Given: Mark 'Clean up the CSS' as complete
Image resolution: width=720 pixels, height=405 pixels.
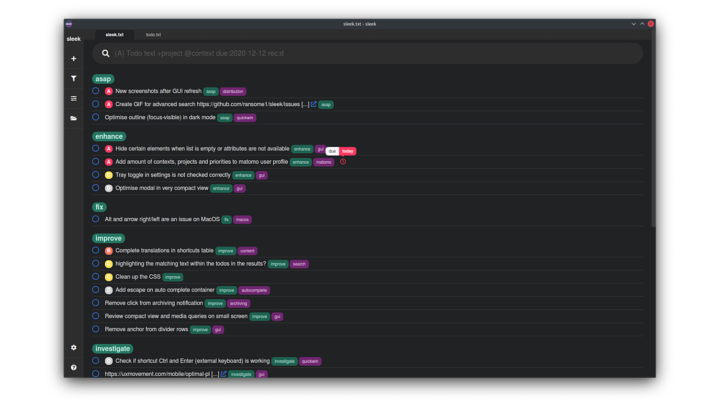Looking at the screenshot, I should click(x=95, y=276).
